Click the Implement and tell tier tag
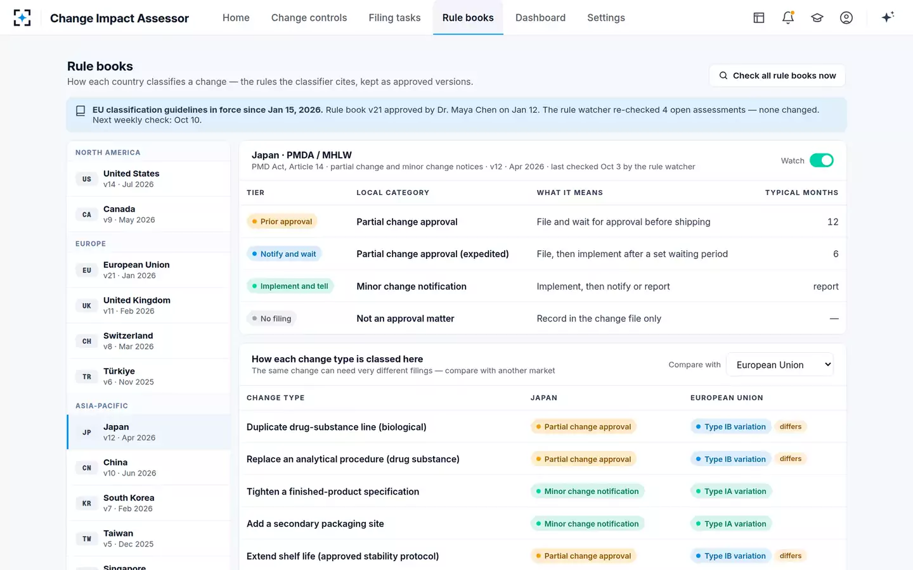This screenshot has width=913, height=570. [290, 286]
